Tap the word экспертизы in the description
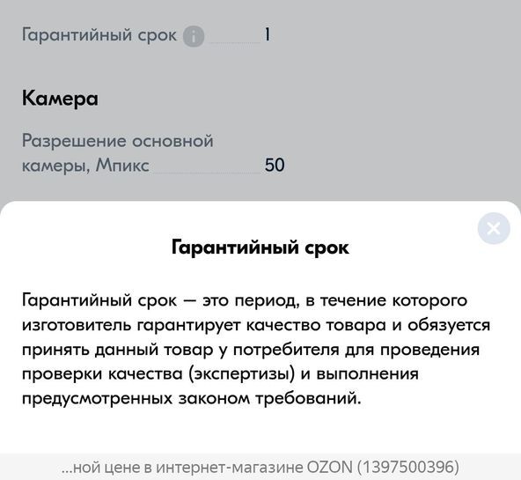 [x=241, y=374]
